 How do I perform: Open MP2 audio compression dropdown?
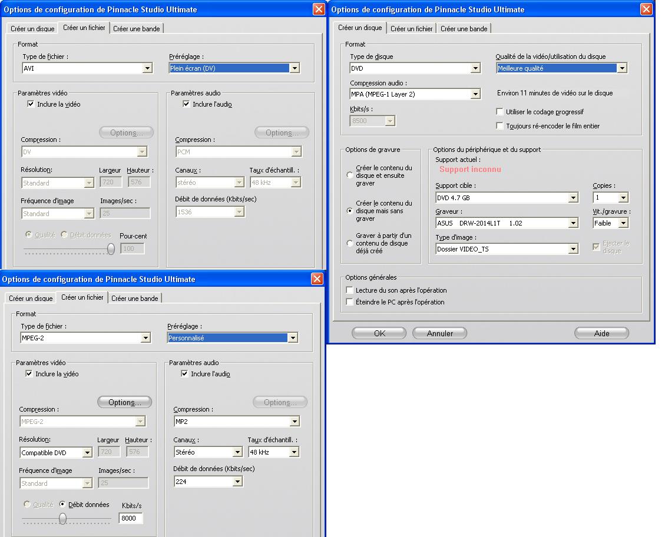click(x=237, y=422)
